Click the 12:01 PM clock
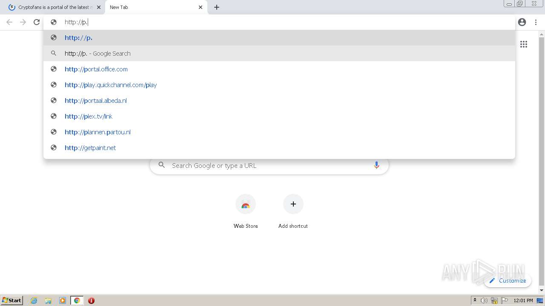This screenshot has height=306, width=545. point(523,300)
